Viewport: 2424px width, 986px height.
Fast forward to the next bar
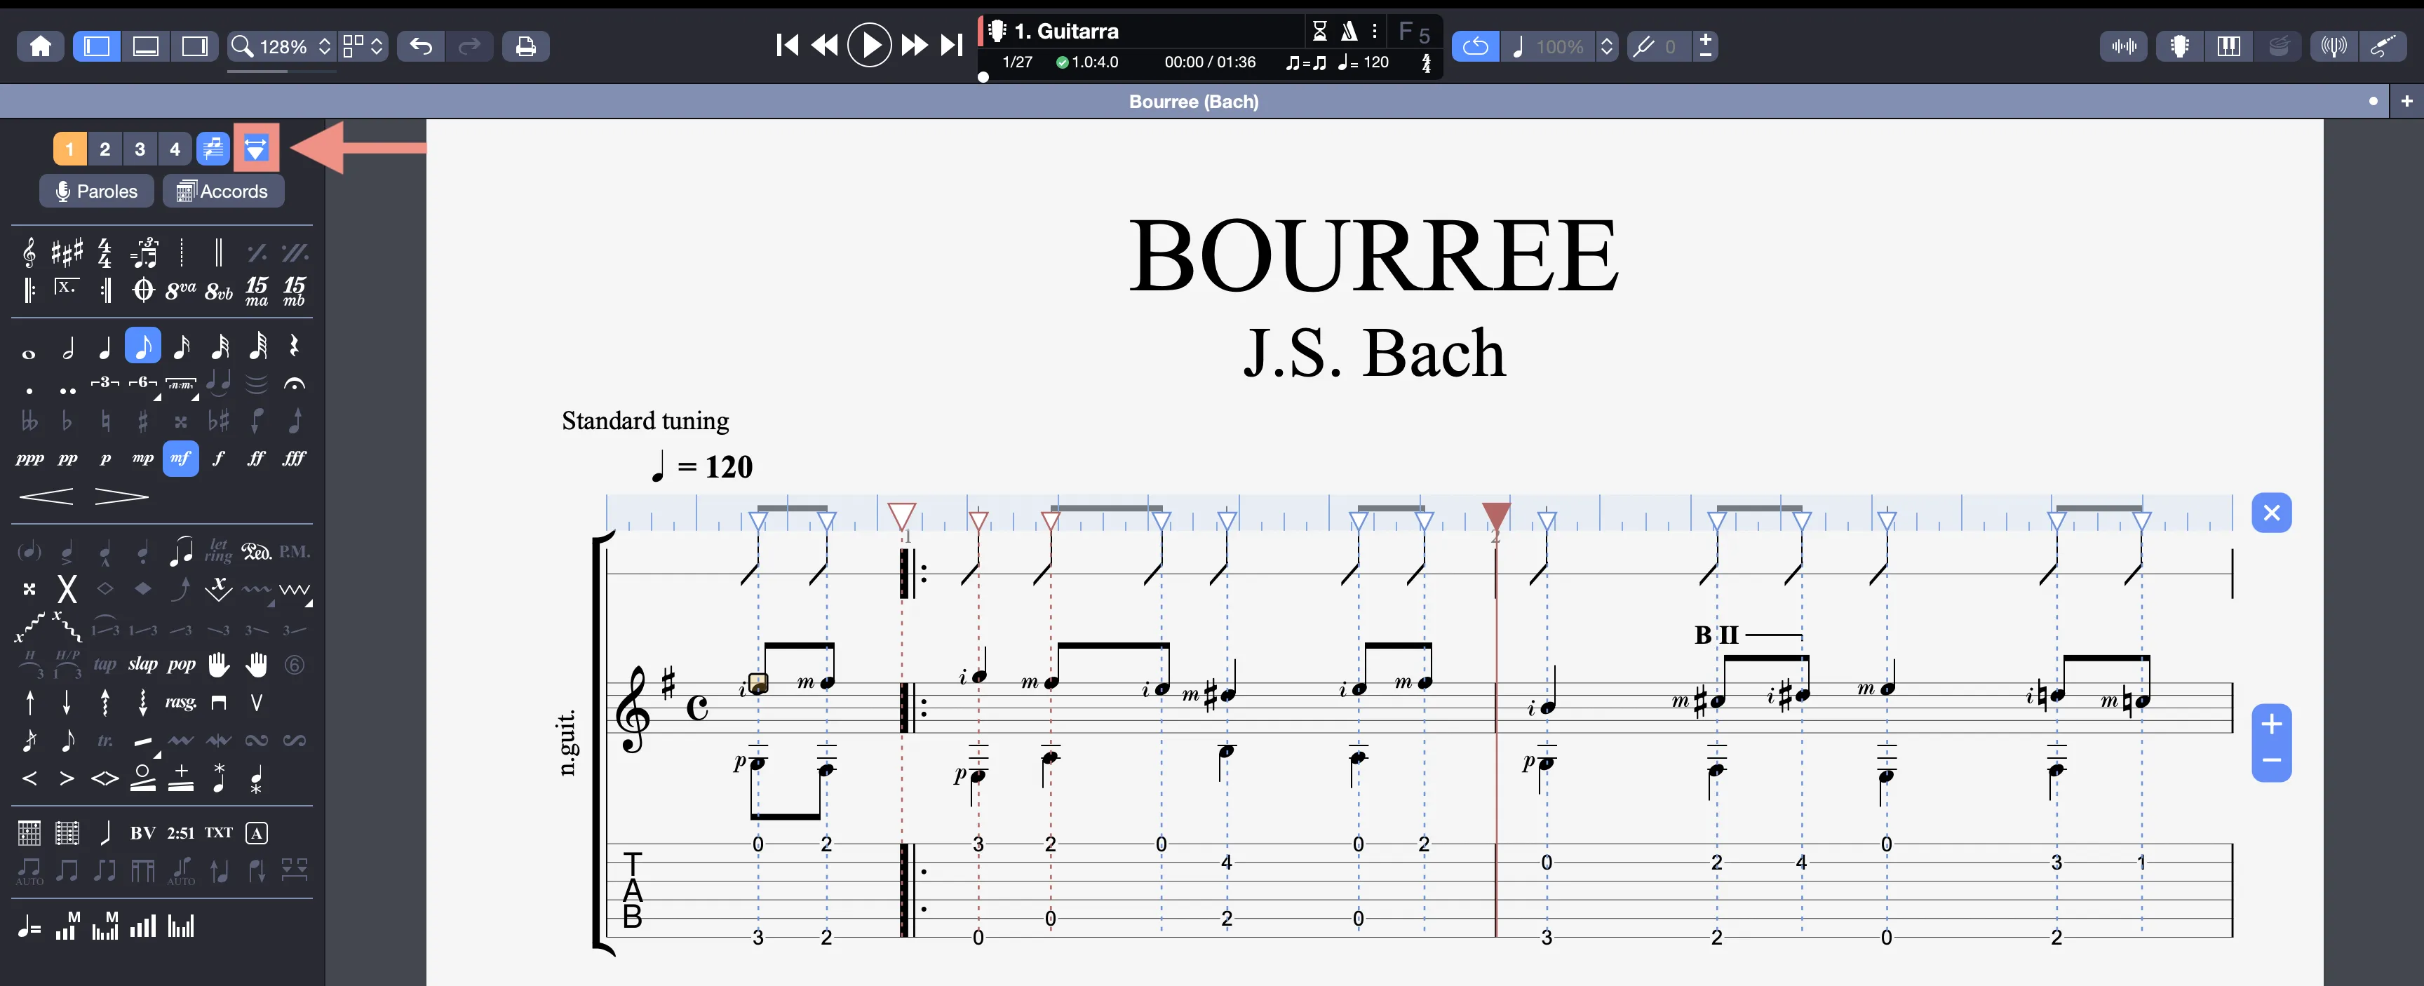pyautogui.click(x=914, y=45)
